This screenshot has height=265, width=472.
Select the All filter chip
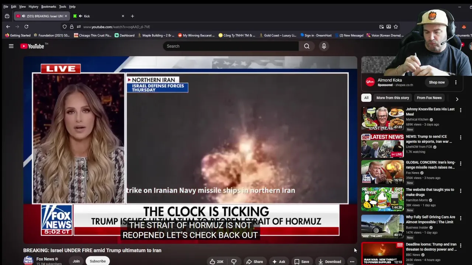pyautogui.click(x=366, y=98)
